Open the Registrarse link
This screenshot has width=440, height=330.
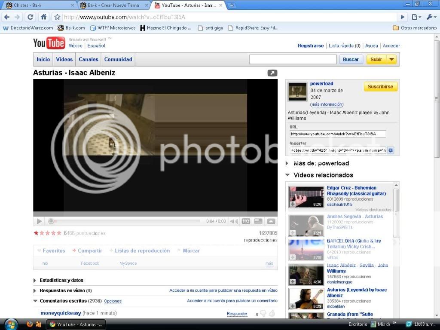311,46
